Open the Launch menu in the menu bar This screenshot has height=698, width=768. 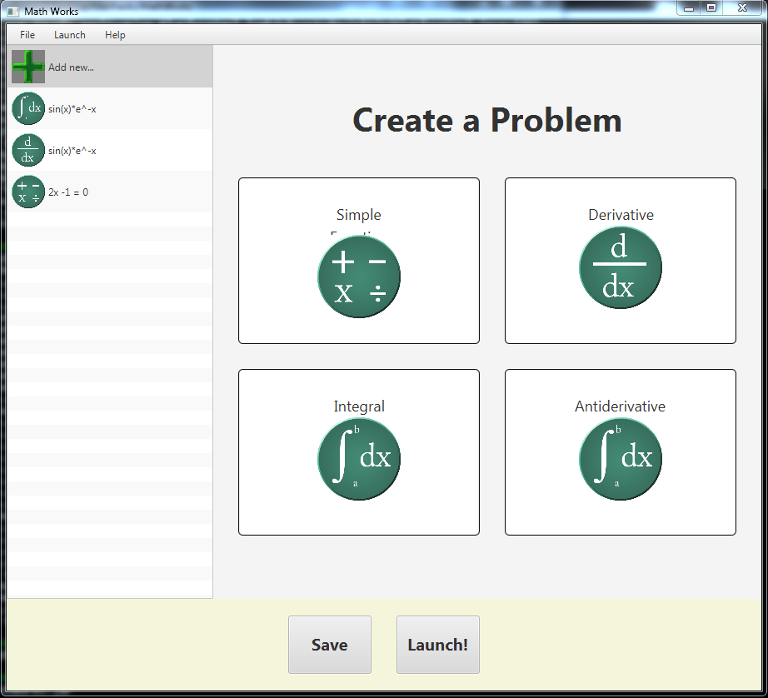pyautogui.click(x=69, y=35)
